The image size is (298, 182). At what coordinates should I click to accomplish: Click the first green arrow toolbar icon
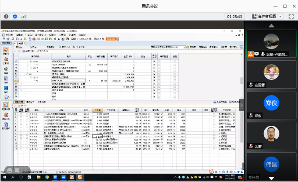46,39
